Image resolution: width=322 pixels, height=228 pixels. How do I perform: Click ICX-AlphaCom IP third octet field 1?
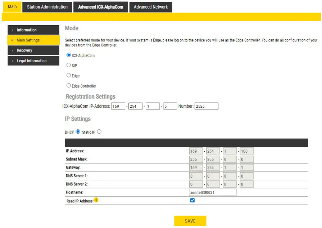pyautogui.click(x=153, y=106)
